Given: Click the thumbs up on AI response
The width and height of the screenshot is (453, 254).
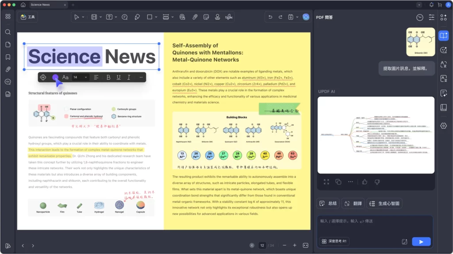Looking at the screenshot, I should coord(365,182).
